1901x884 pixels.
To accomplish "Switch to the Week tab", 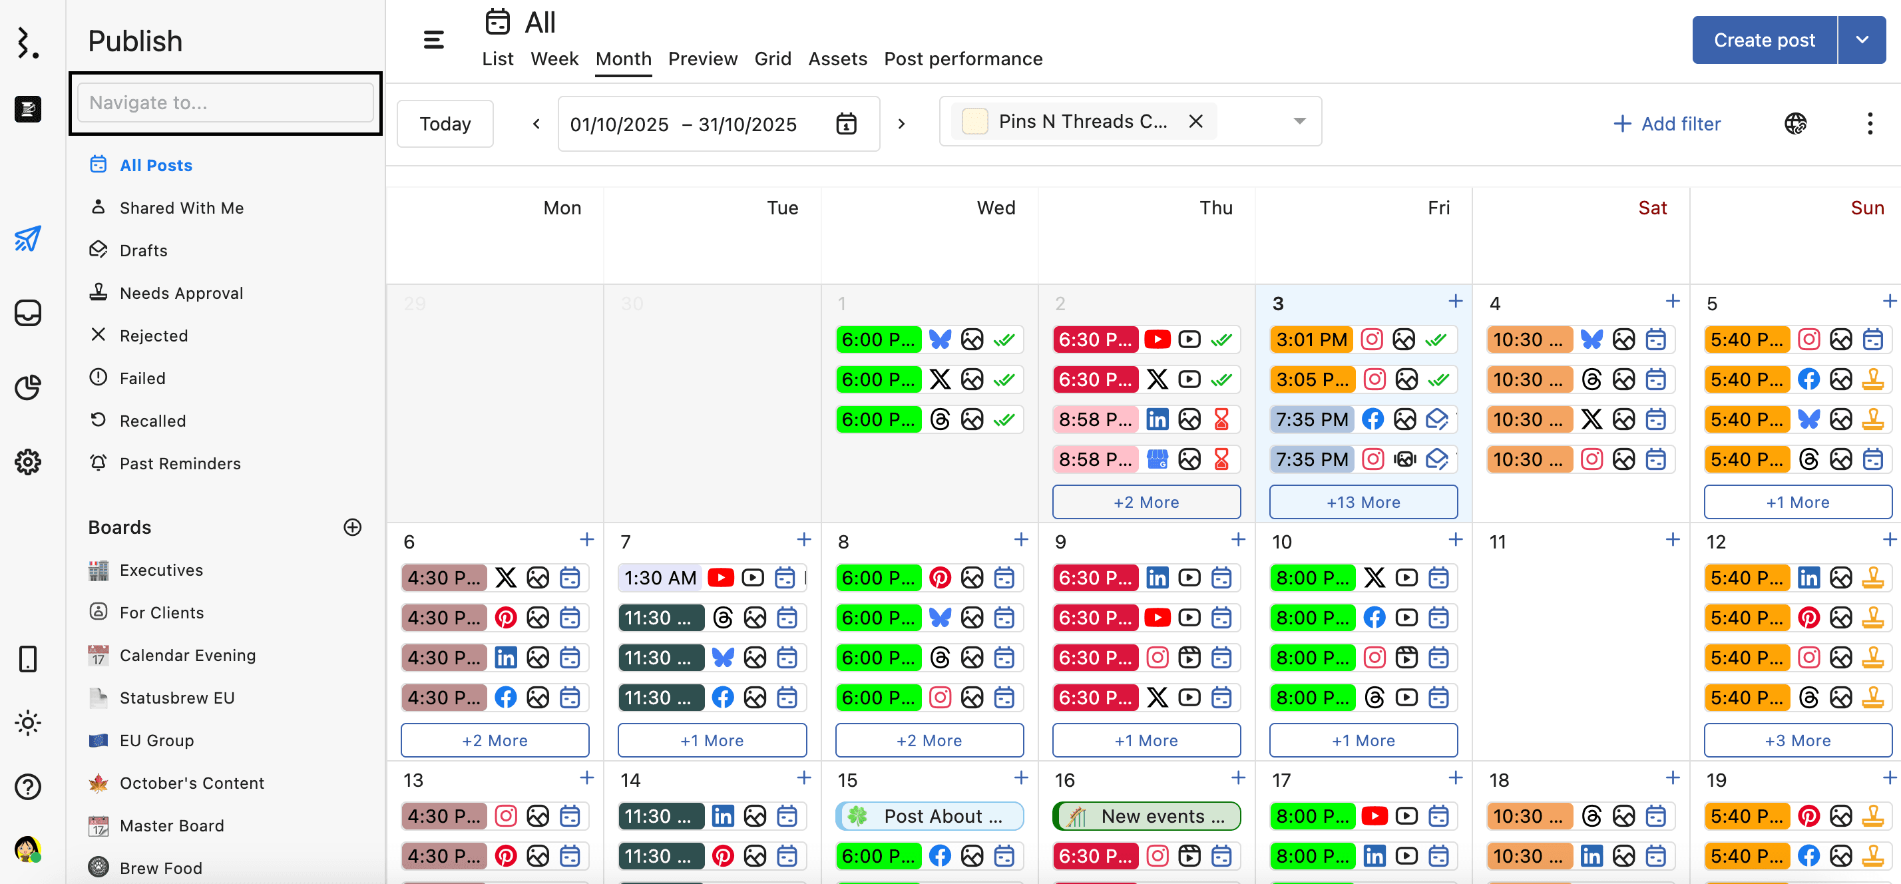I will coord(554,59).
